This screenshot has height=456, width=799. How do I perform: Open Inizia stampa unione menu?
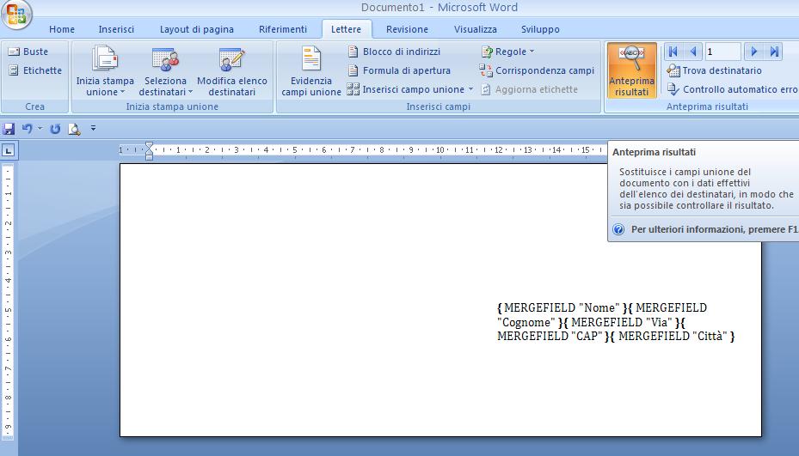point(105,70)
